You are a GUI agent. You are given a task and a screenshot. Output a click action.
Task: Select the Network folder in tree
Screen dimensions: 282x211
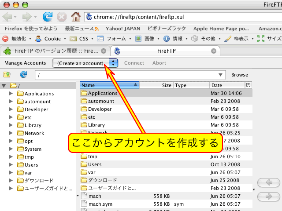pos(31,133)
